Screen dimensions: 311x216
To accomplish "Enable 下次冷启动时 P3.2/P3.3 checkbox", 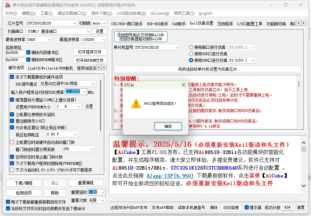I will pyautogui.click(x=12, y=170).
